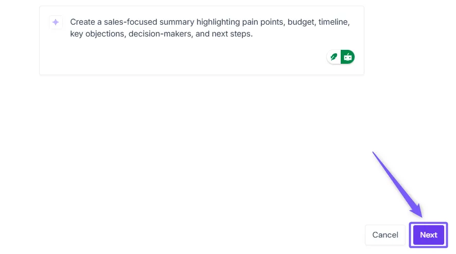Proceed with the purple Next button
This screenshot has width=456, height=254.
coord(428,235)
